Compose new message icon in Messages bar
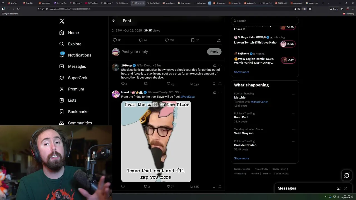The width and height of the screenshot is (356, 200). 338,188
